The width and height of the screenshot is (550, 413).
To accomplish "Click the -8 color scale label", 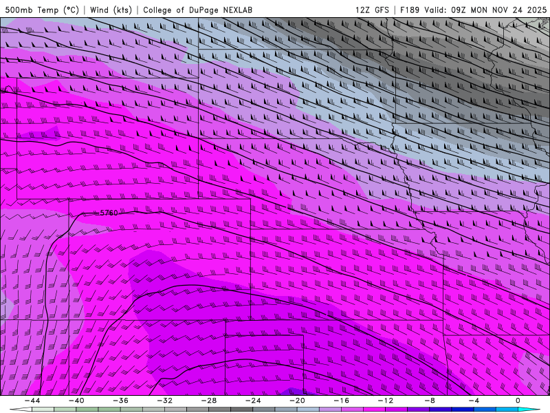I will point(430,401).
